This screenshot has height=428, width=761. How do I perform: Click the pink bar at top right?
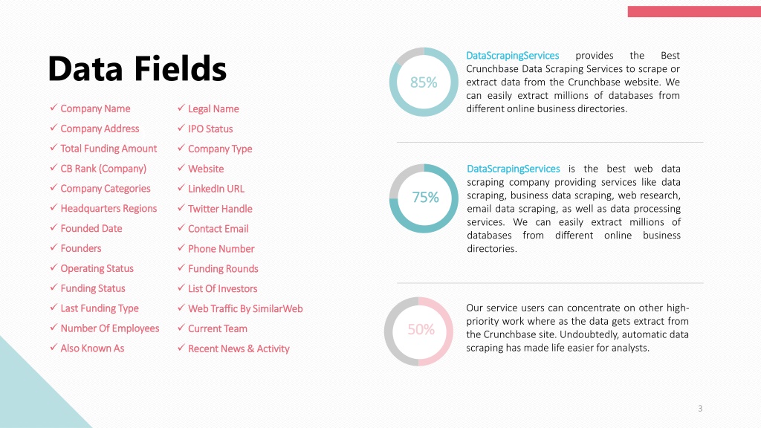pyautogui.click(x=694, y=11)
